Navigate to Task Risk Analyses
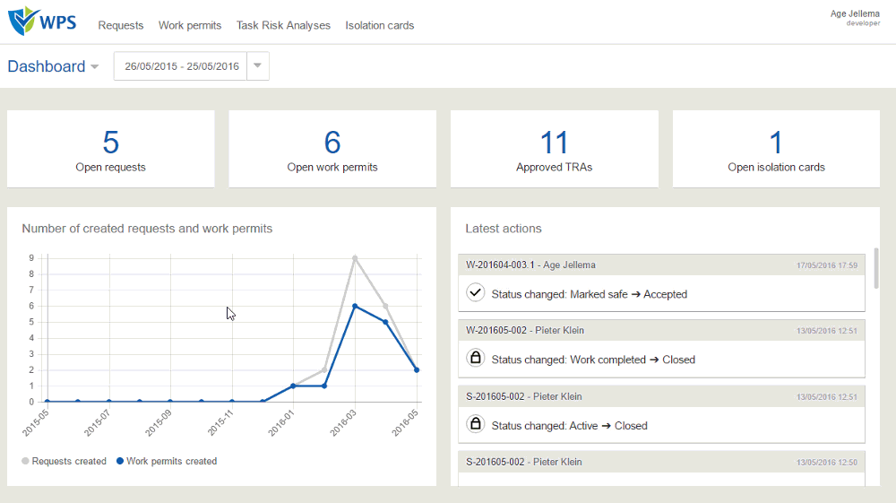The width and height of the screenshot is (896, 503). click(x=283, y=25)
